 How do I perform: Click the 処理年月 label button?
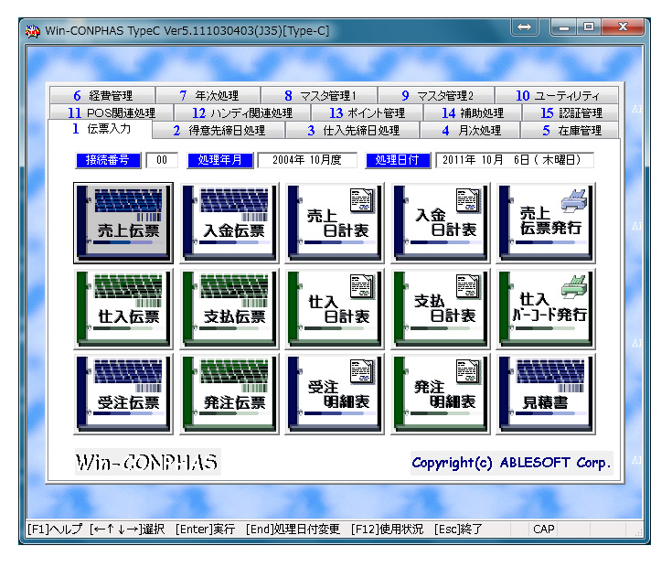[219, 160]
